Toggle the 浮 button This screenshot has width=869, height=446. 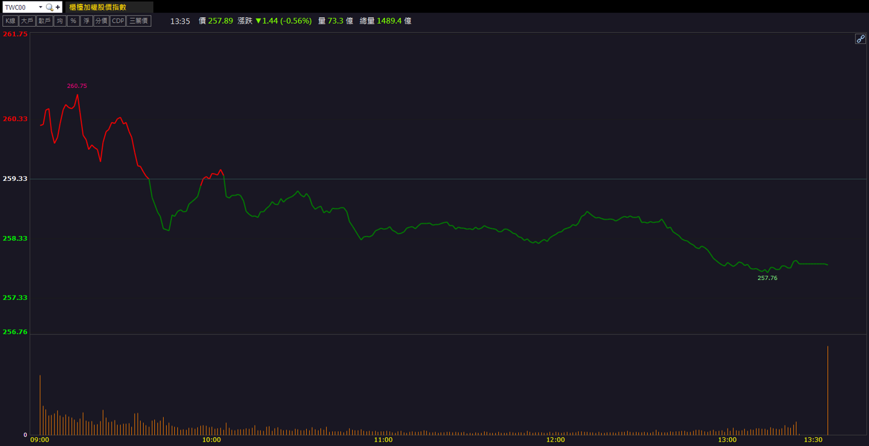(x=86, y=21)
